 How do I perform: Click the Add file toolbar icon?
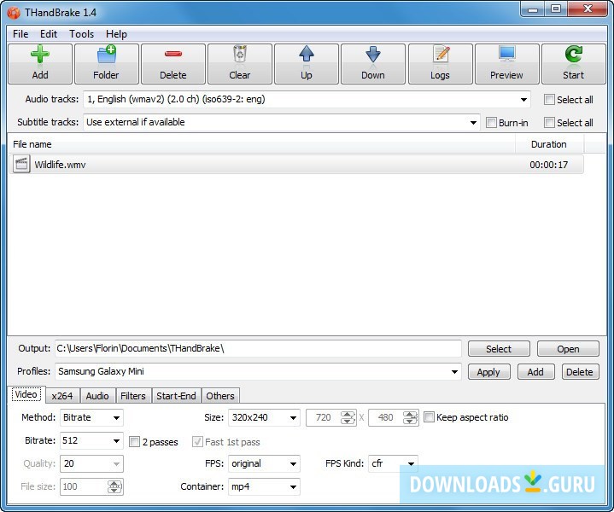coord(40,55)
